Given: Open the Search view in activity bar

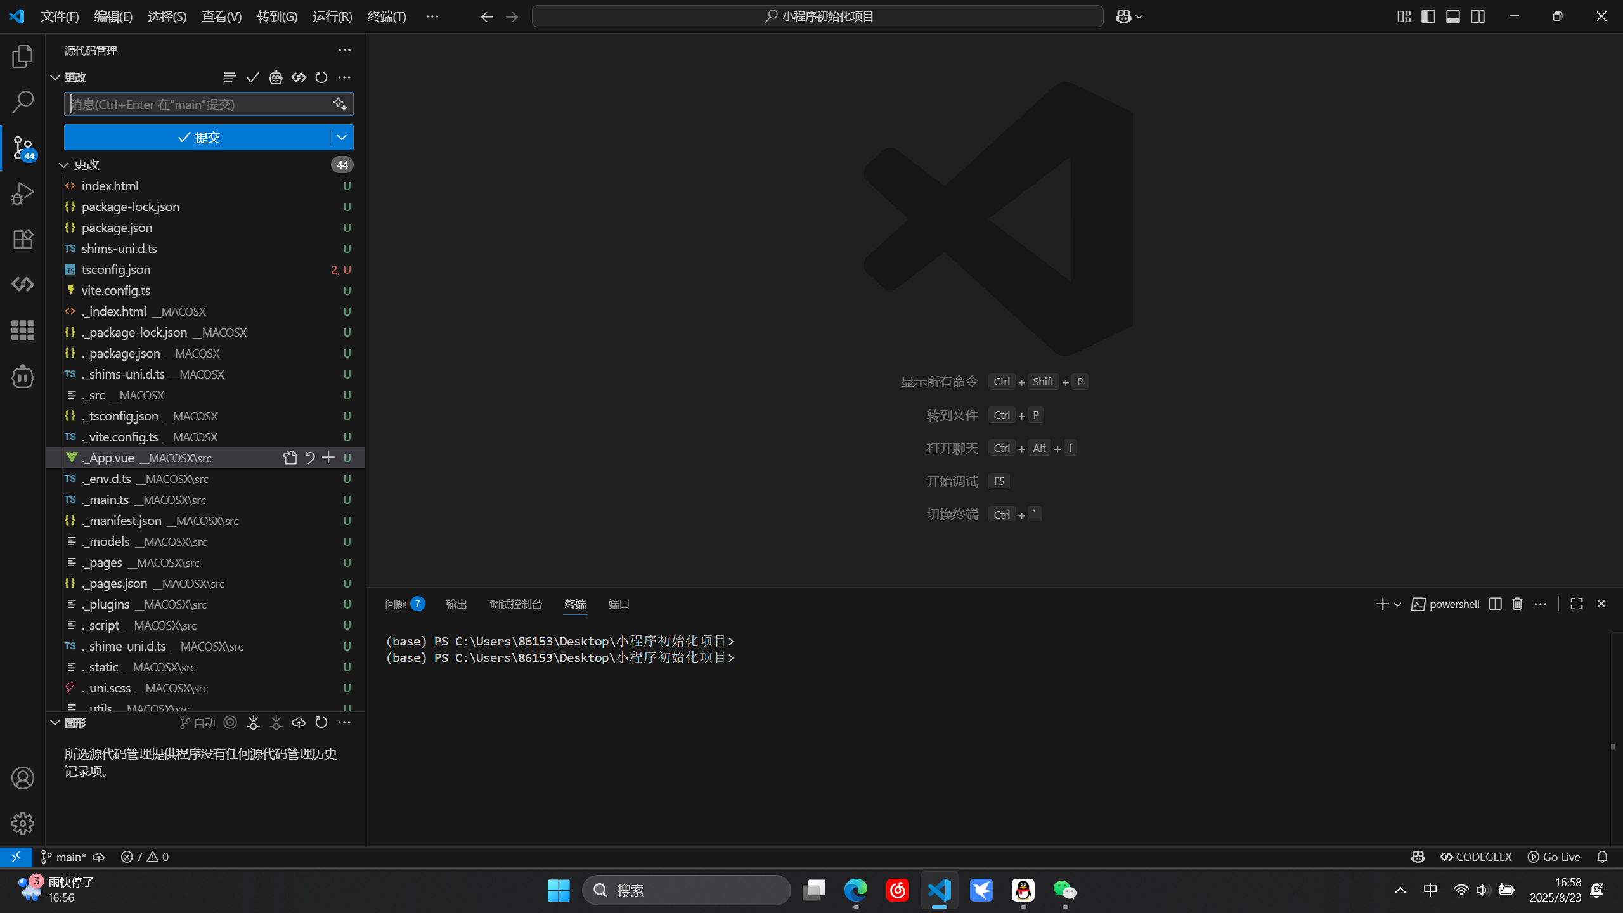Looking at the screenshot, I should 23,102.
